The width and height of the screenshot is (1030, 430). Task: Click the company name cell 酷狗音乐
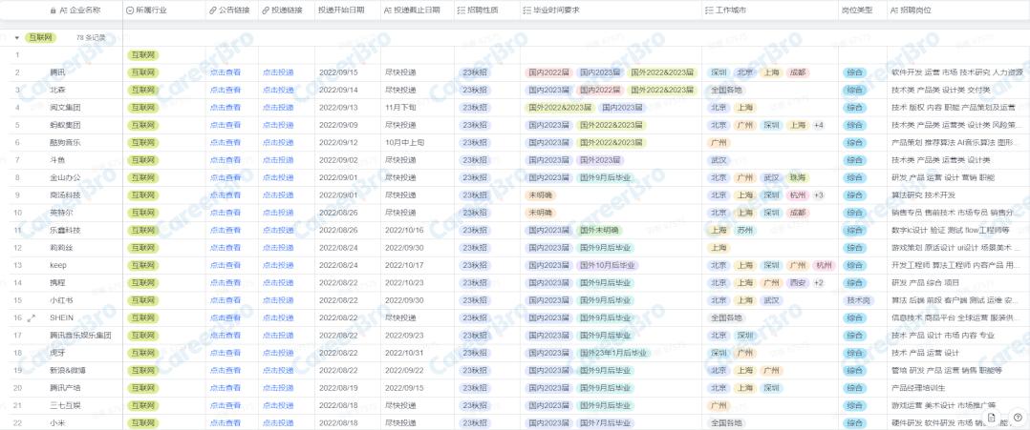[x=65, y=142]
